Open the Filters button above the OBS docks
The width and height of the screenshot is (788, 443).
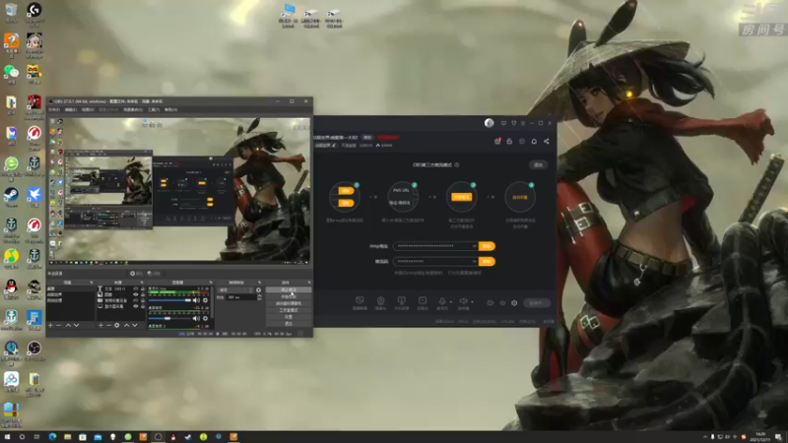click(x=154, y=274)
